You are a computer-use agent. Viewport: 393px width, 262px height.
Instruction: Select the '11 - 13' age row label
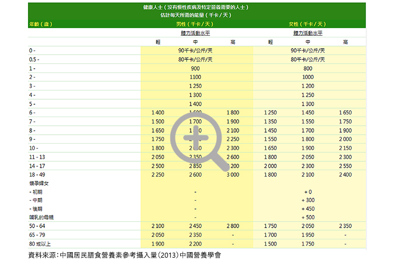pyautogui.click(x=37, y=157)
